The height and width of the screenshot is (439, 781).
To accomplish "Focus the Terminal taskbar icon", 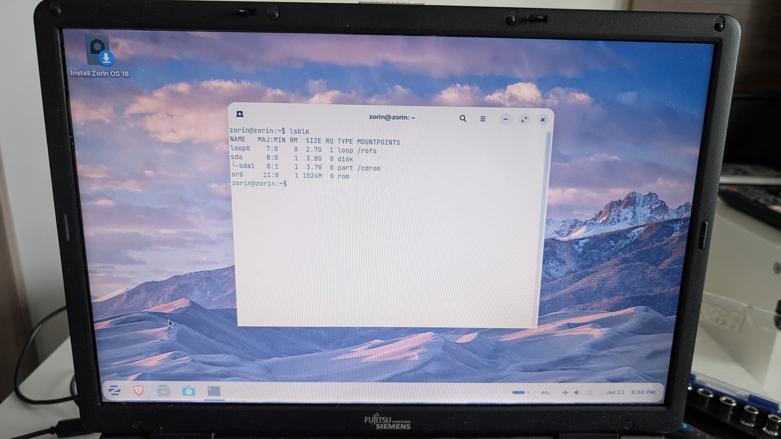I will [x=214, y=391].
